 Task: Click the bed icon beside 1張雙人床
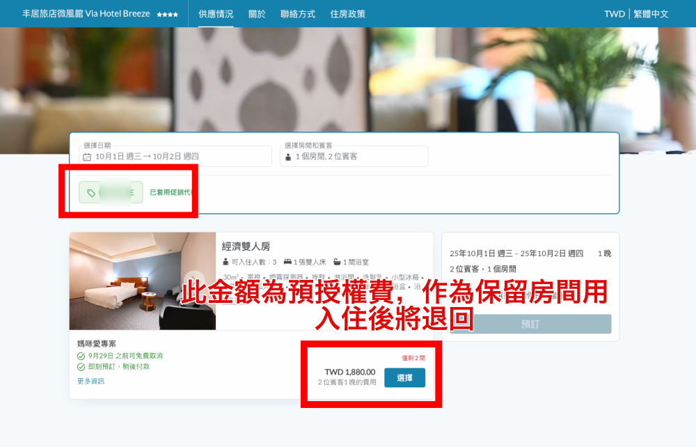point(287,262)
